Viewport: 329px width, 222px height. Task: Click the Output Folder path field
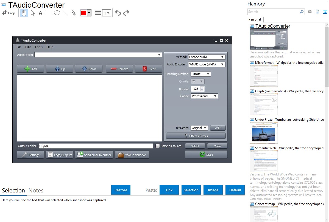(96, 146)
